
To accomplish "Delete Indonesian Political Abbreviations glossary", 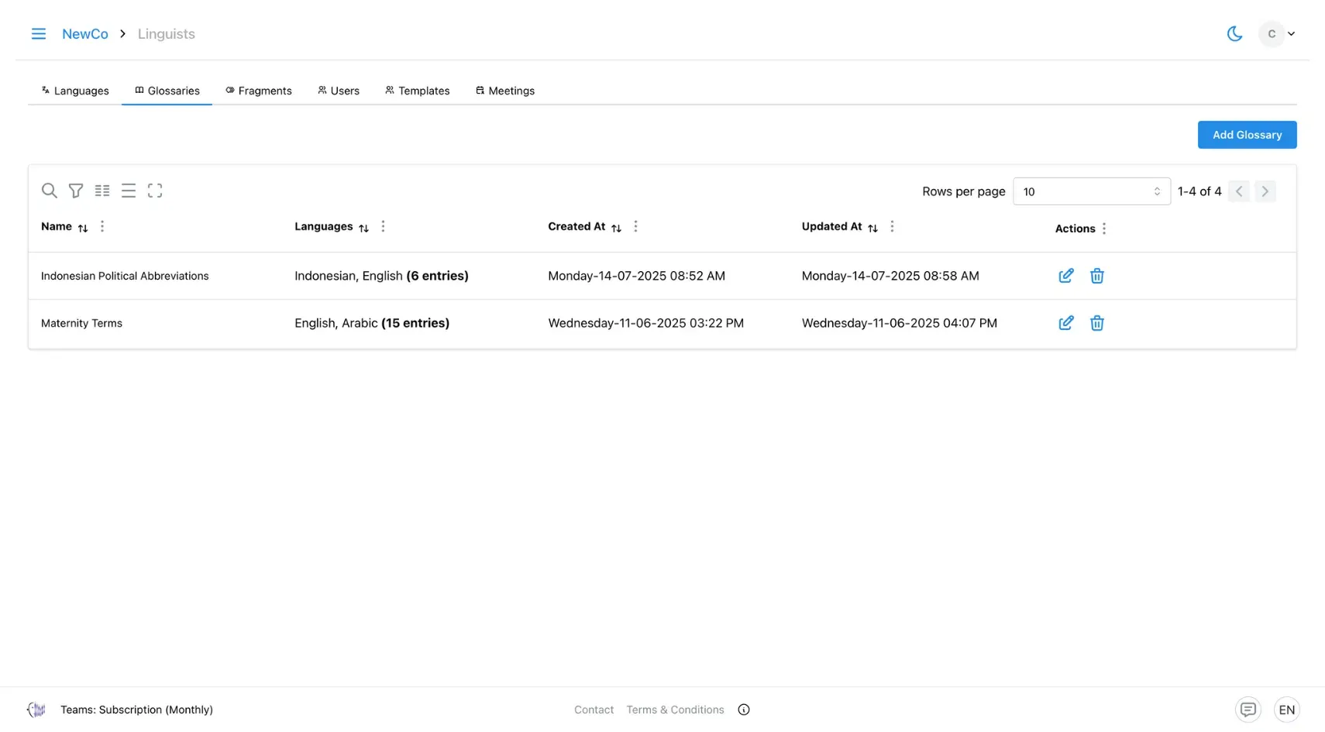I will coord(1096,276).
